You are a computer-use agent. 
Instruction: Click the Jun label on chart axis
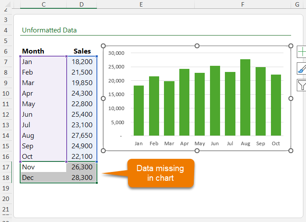pos(215,143)
